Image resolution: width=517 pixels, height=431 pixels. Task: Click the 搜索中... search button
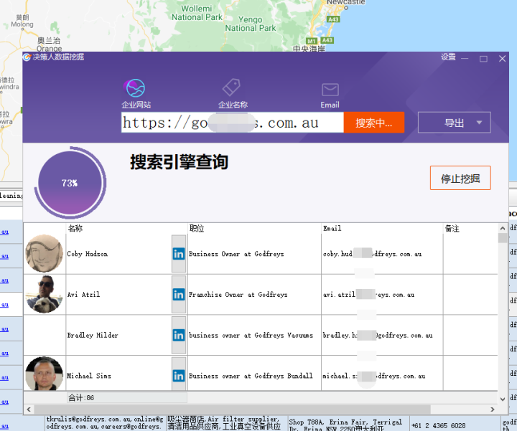click(374, 123)
